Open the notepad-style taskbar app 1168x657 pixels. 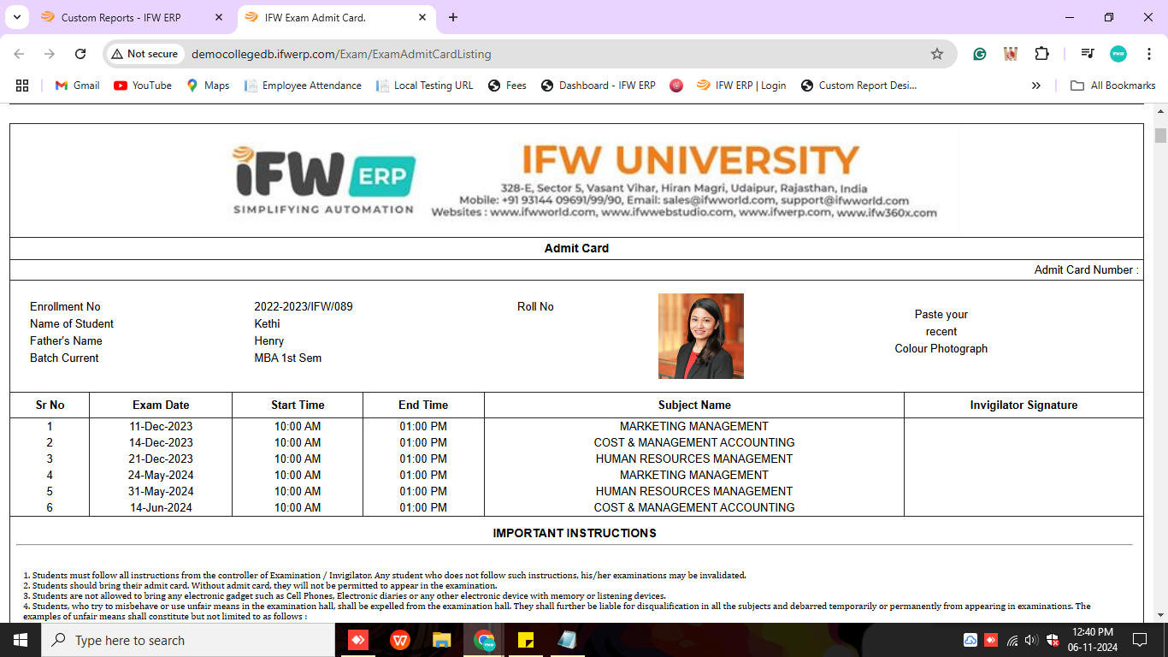567,640
